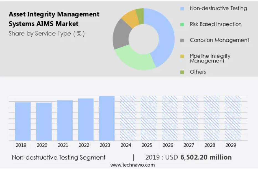Click the 2021 bar in the chart
The height and width of the screenshot is (169, 258).
[x=65, y=120]
